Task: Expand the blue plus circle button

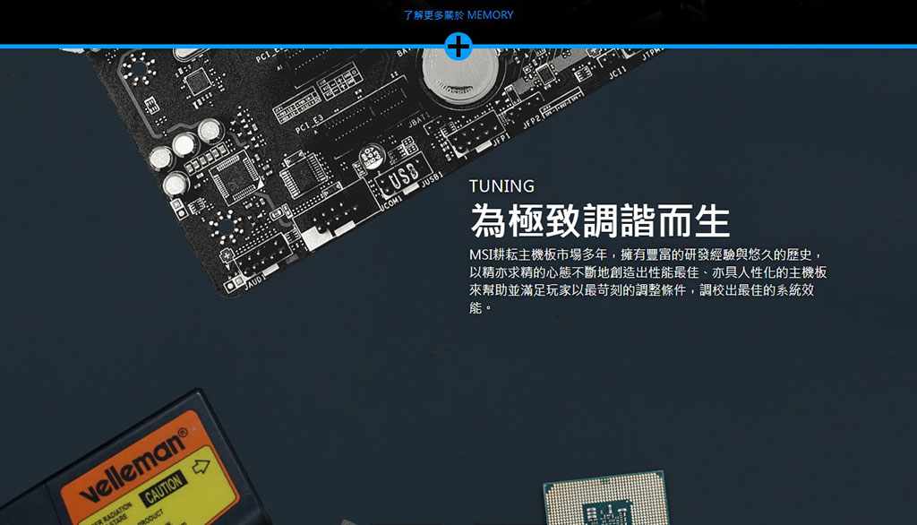Action: [458, 47]
